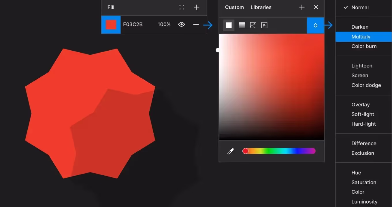The height and width of the screenshot is (207, 392).
Task: Switch to the Libraries tab
Action: pyautogui.click(x=261, y=7)
